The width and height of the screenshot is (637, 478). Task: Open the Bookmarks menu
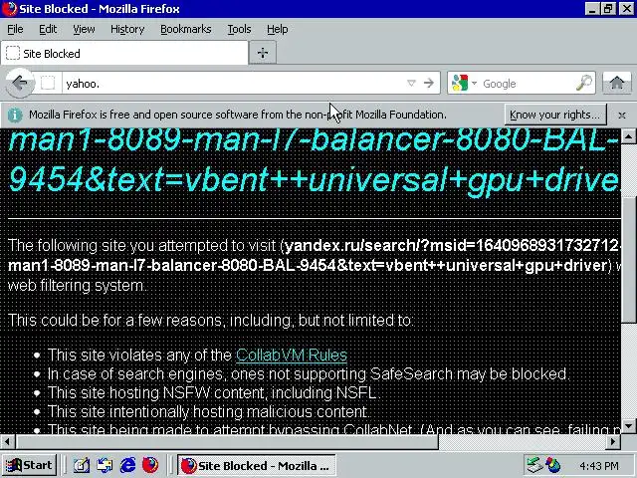coord(186,29)
